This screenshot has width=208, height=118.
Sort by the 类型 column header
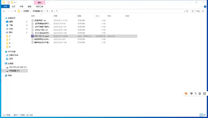coord(79,16)
